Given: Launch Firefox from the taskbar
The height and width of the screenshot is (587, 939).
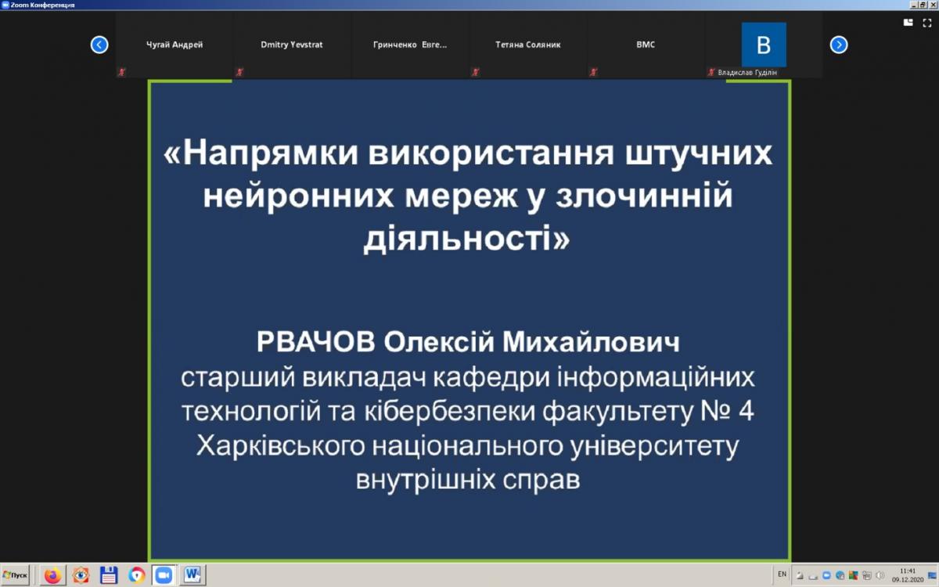Looking at the screenshot, I should coord(52,575).
